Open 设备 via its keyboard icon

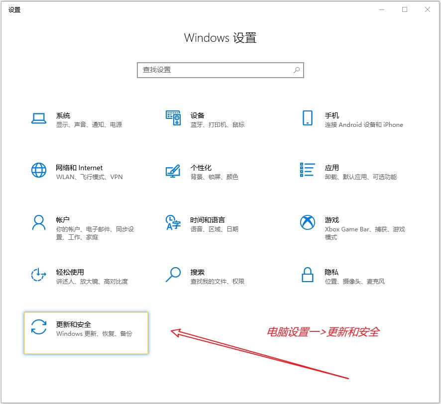173,118
